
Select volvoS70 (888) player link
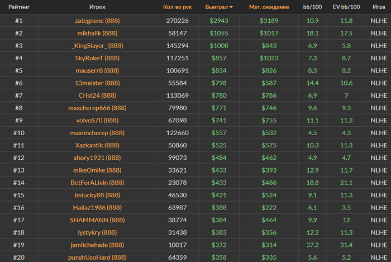coord(97,121)
